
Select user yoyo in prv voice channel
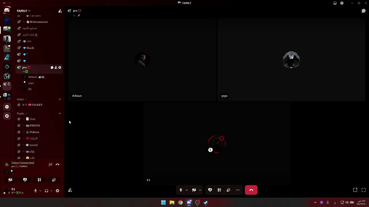(x=42, y=83)
